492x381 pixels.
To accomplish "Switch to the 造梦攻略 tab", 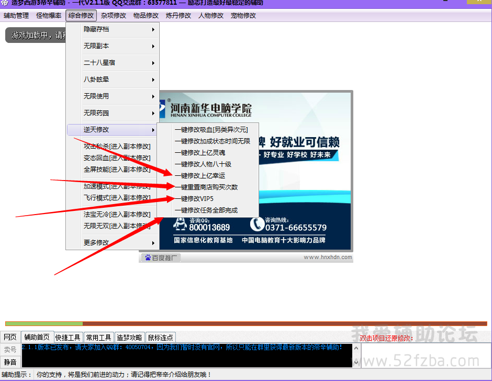I will point(129,338).
